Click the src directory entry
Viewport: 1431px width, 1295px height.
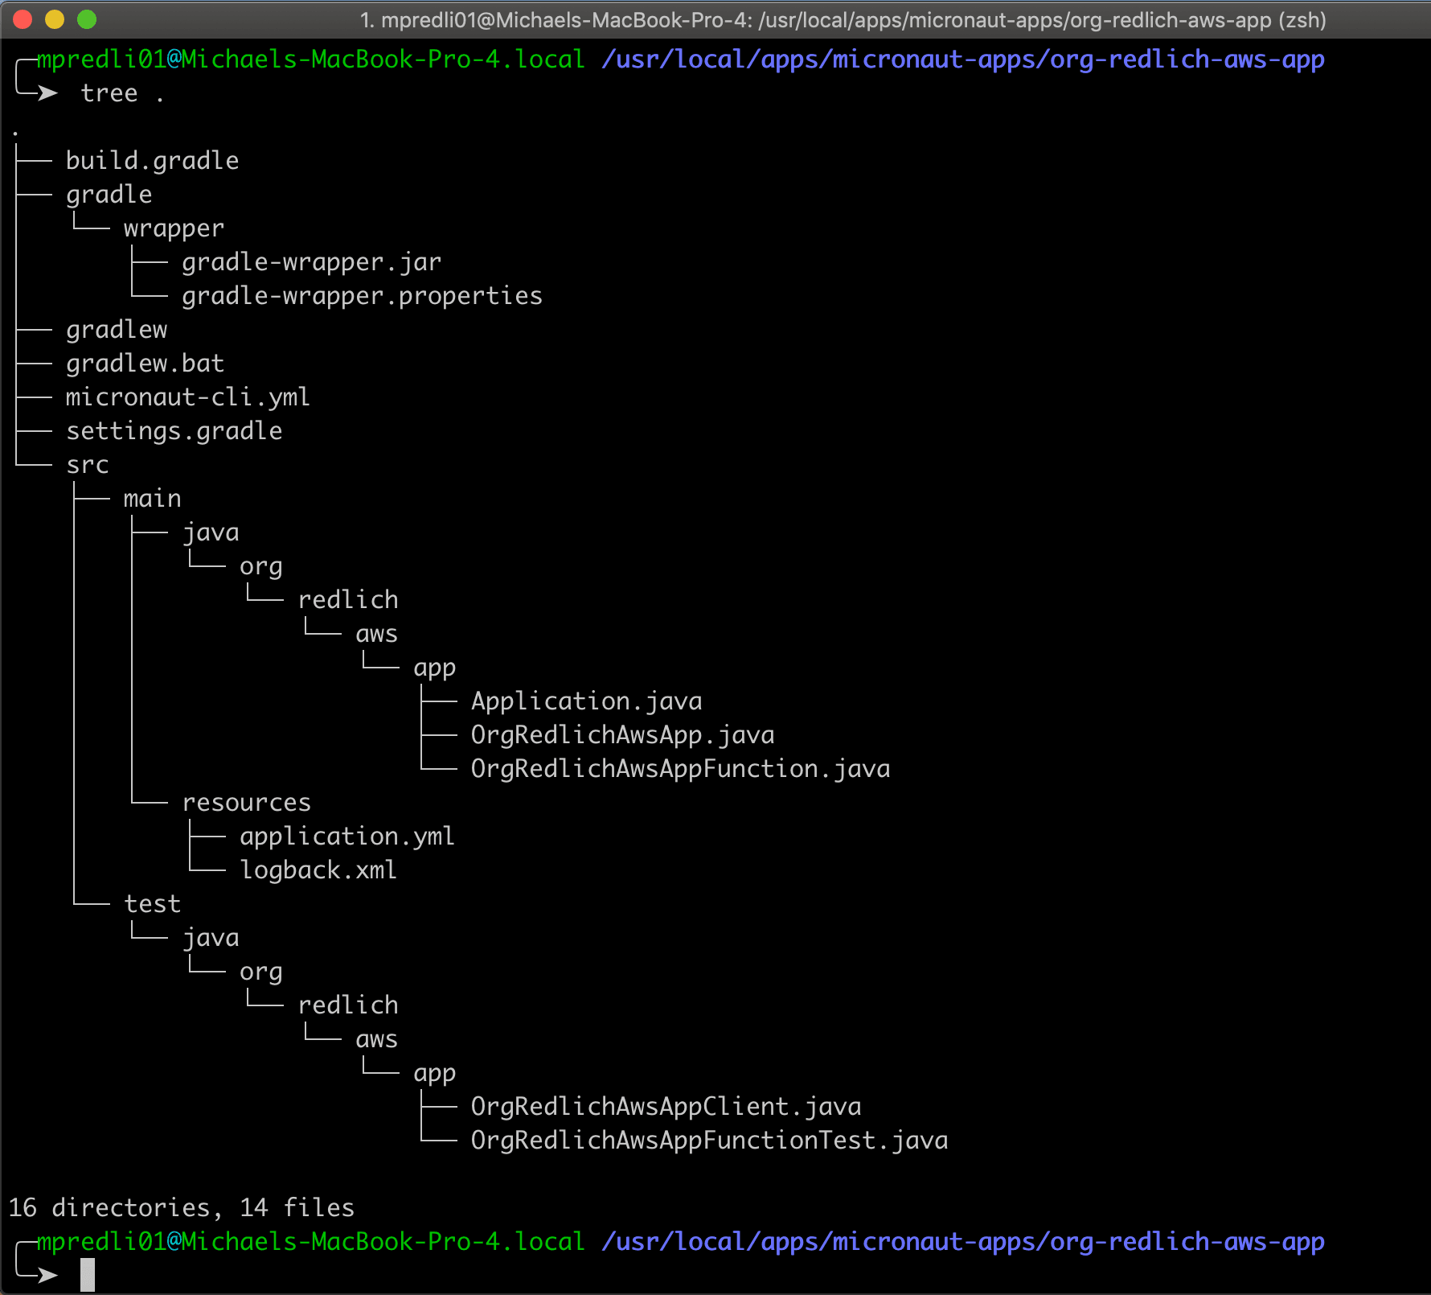[87, 465]
